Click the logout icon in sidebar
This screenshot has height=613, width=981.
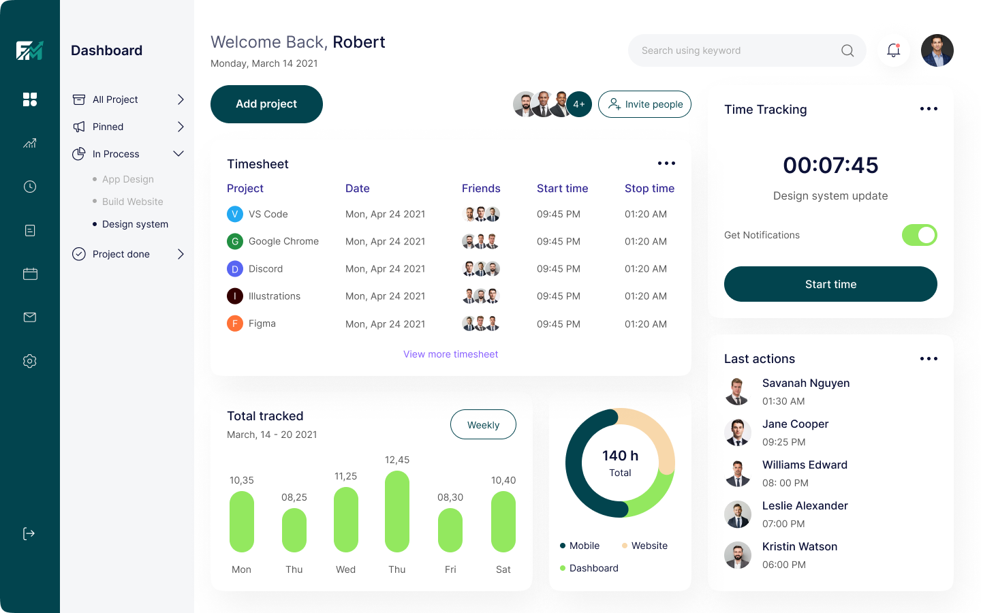[29, 533]
